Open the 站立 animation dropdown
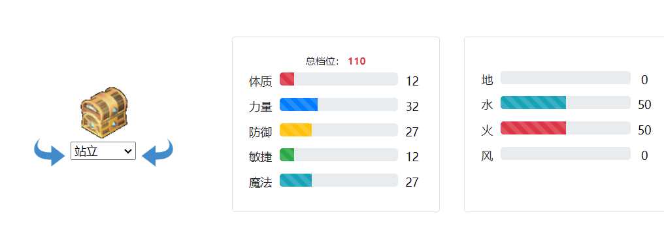 point(103,151)
